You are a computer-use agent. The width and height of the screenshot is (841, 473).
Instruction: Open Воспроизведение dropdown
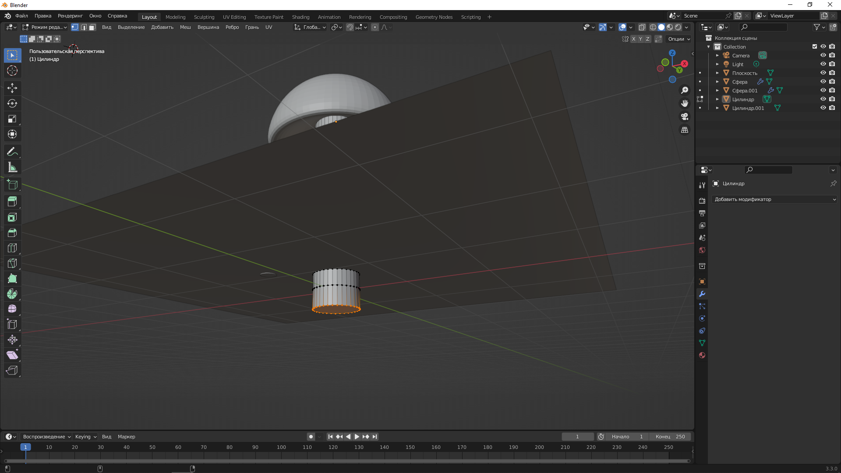[x=46, y=437]
